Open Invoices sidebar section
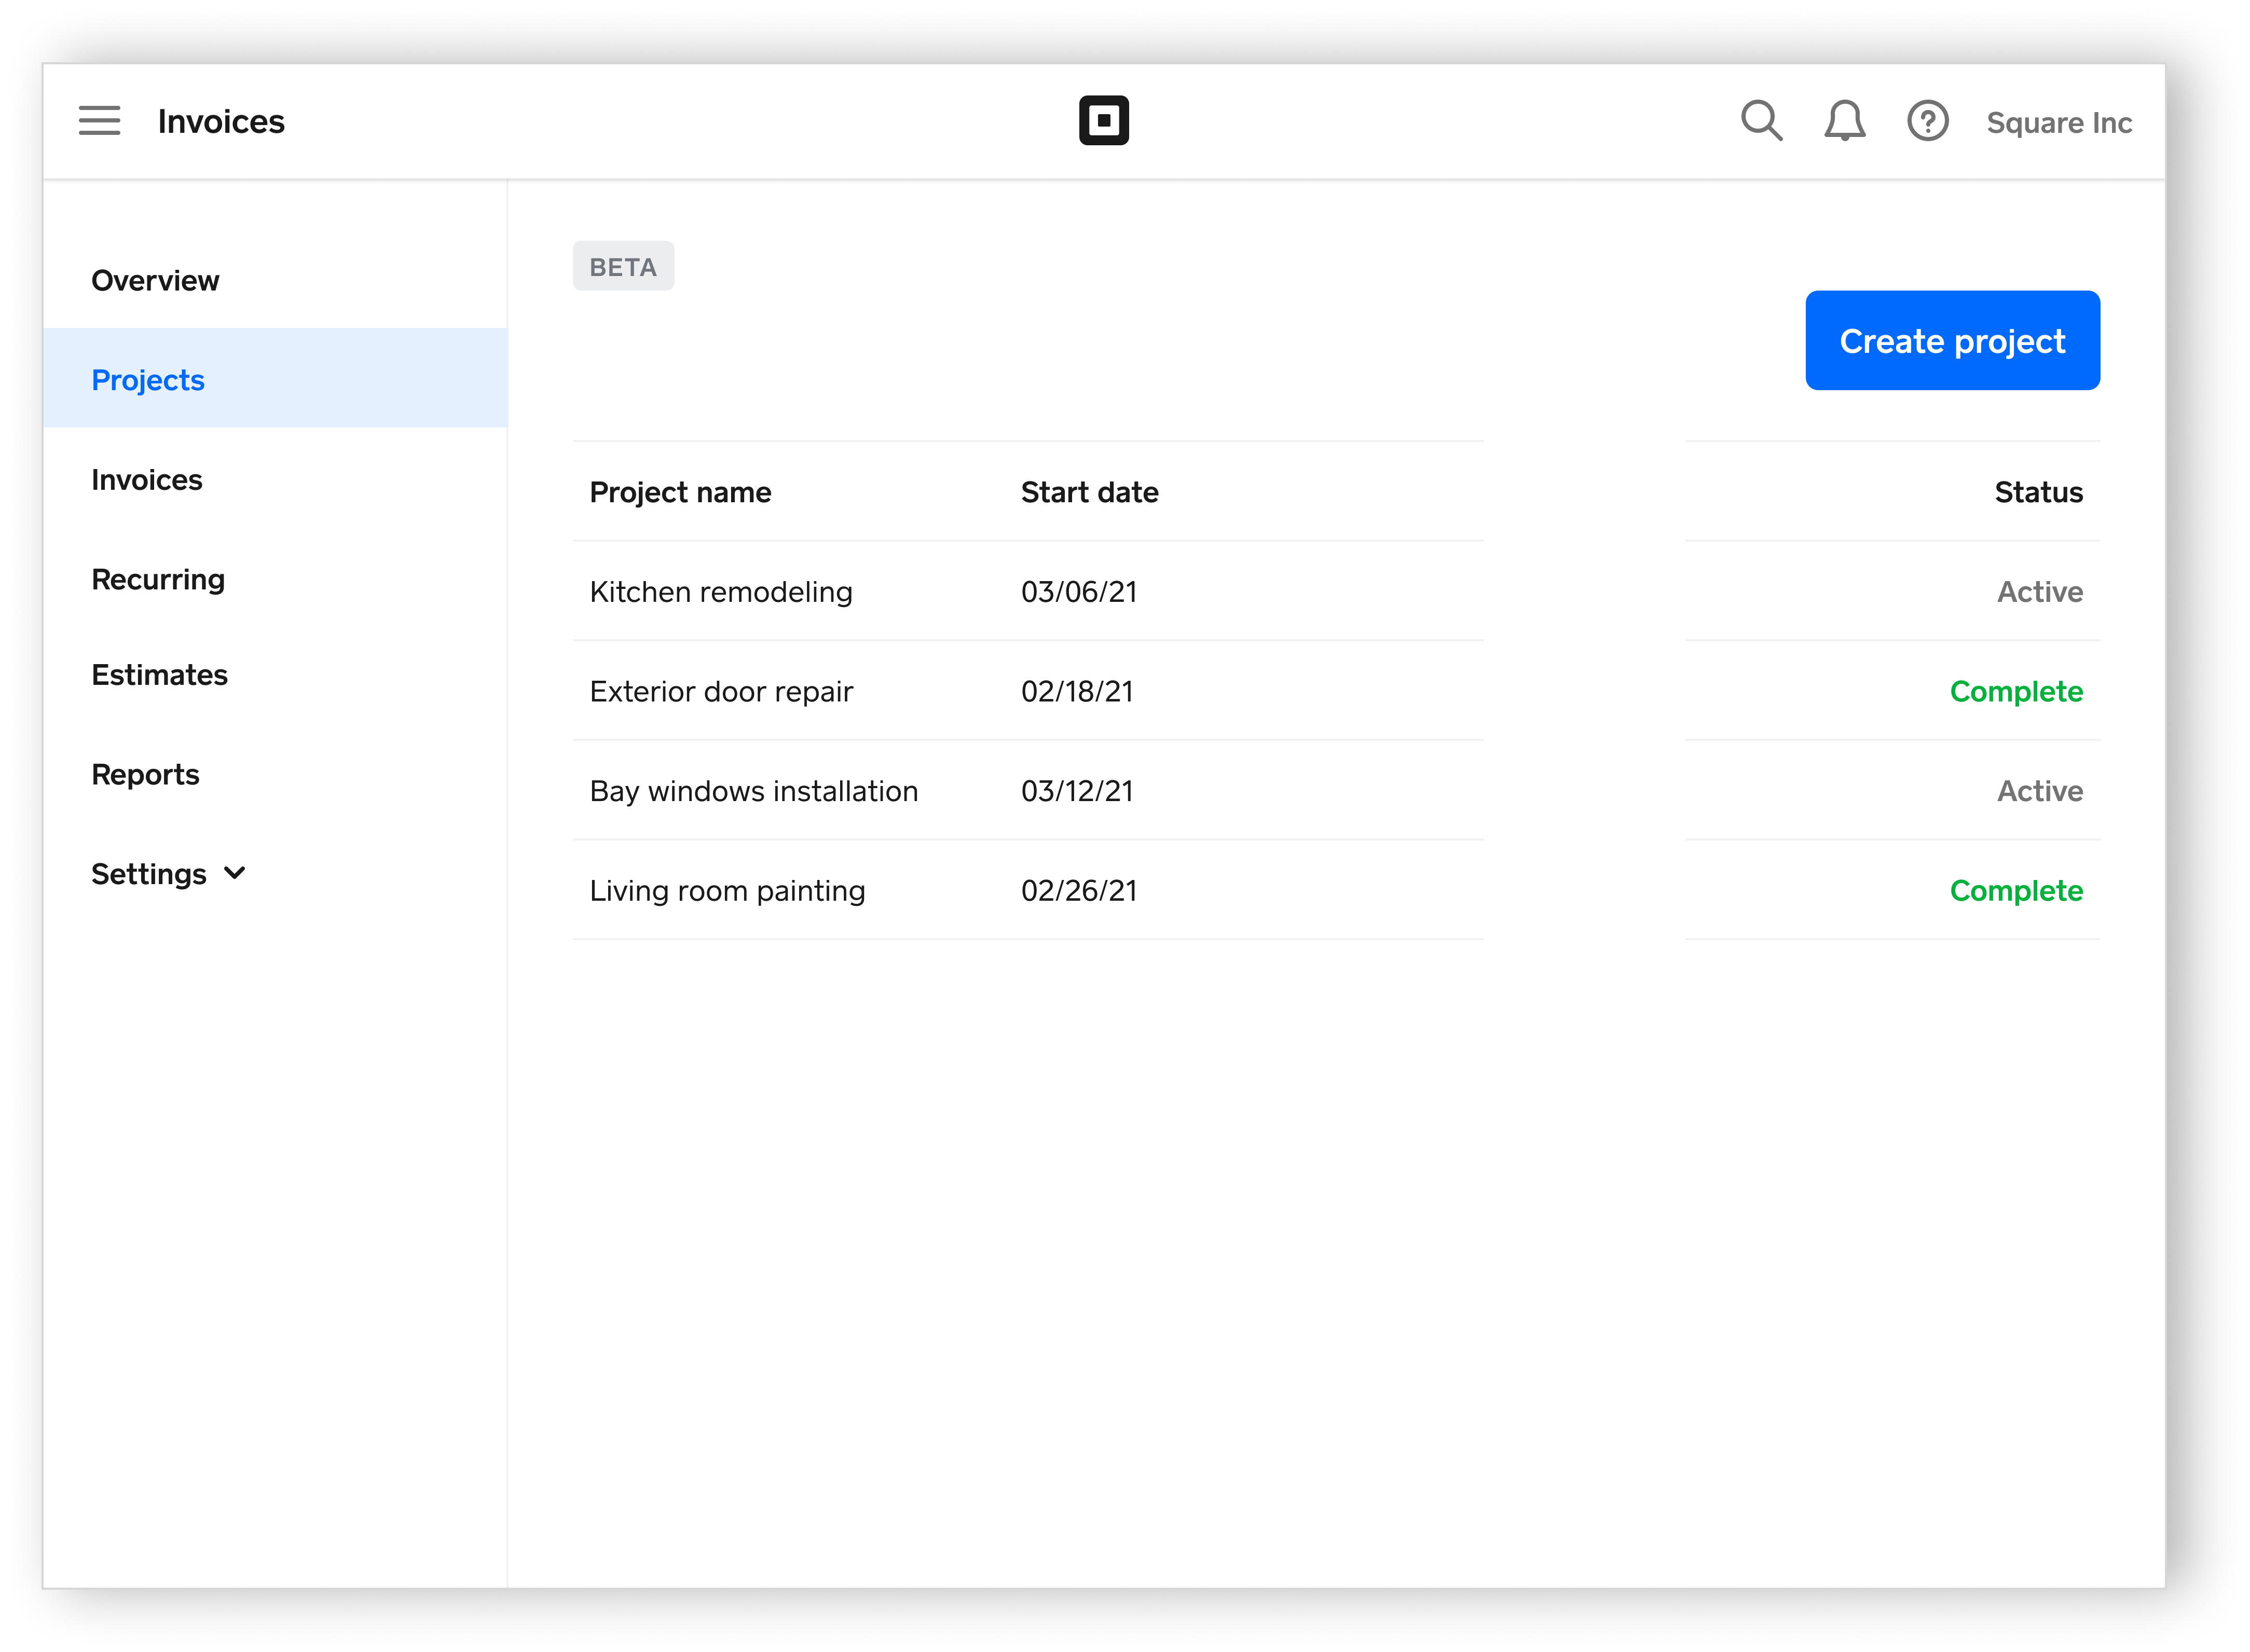 click(147, 480)
